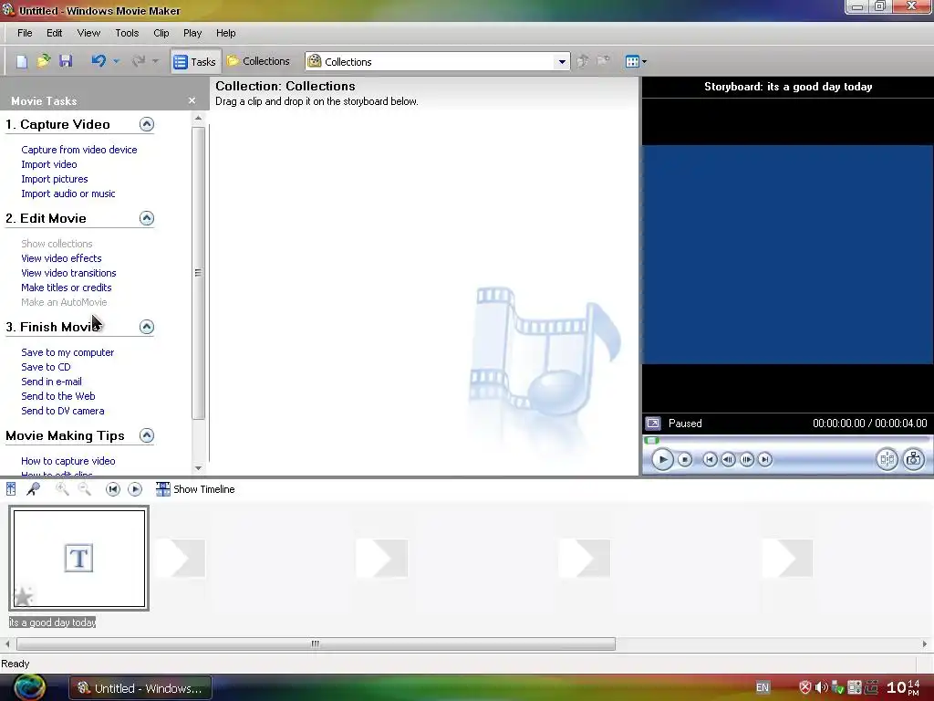The width and height of the screenshot is (934, 701).
Task: Click the New Collection Folder icon
Action: [x=604, y=61]
